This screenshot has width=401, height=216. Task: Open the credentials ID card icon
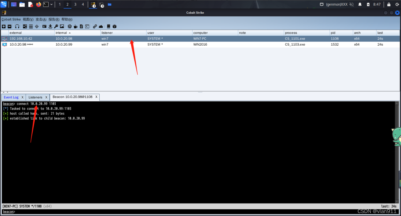[x=44, y=26]
